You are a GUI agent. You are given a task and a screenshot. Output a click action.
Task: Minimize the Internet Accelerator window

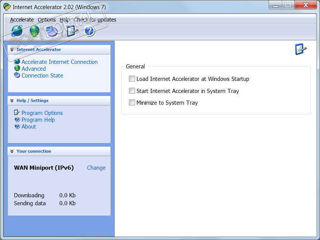coord(275,5)
